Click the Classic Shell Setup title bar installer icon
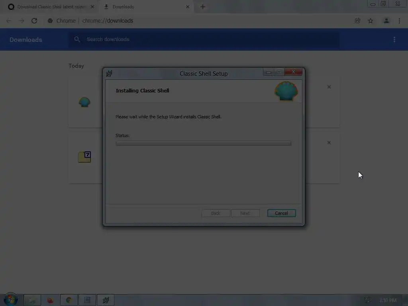The image size is (408, 306). [x=109, y=74]
